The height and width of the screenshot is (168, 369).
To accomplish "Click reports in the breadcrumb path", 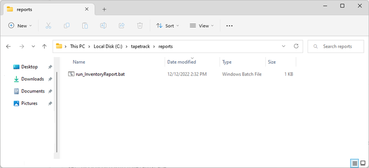I will pos(166,46).
